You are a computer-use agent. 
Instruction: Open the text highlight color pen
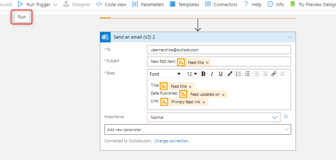pos(230,74)
